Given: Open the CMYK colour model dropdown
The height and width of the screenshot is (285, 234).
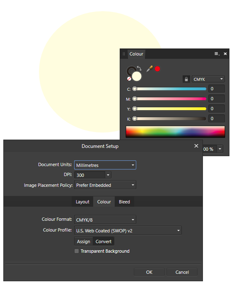Looking at the screenshot, I should click(x=208, y=79).
